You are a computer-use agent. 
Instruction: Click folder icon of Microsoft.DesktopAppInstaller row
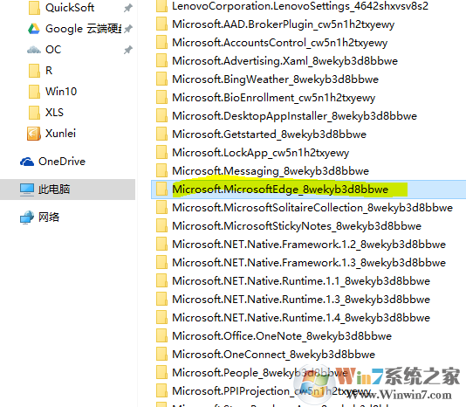(x=162, y=116)
